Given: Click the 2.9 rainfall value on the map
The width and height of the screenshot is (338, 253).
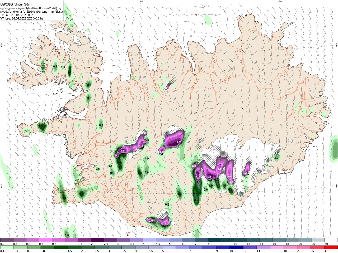Looking at the screenshot, I should 196,200.
